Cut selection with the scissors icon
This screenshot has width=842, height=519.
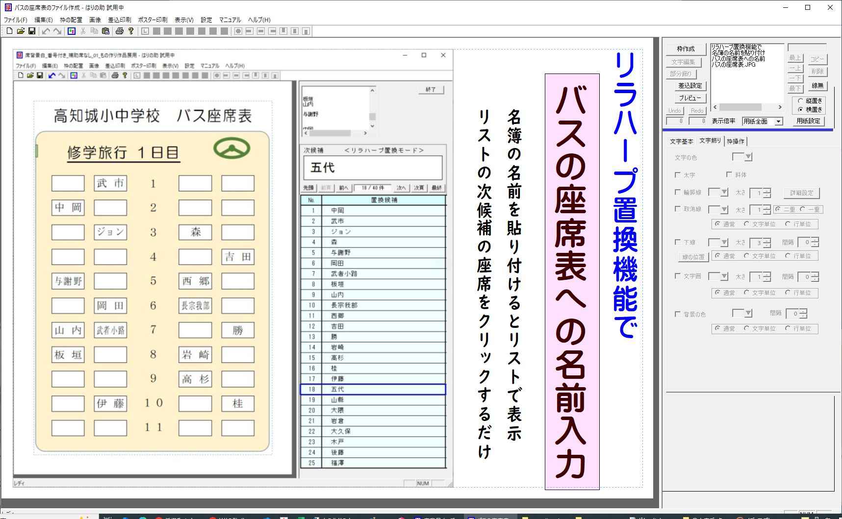coord(83,31)
